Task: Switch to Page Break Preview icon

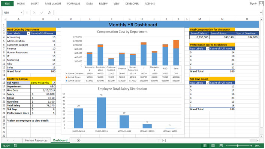Action: coord(221,146)
